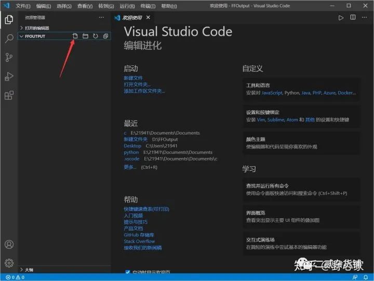Click the newsletter signup link under 帮助
Screen dimensions: 374x281
[x=143, y=248]
